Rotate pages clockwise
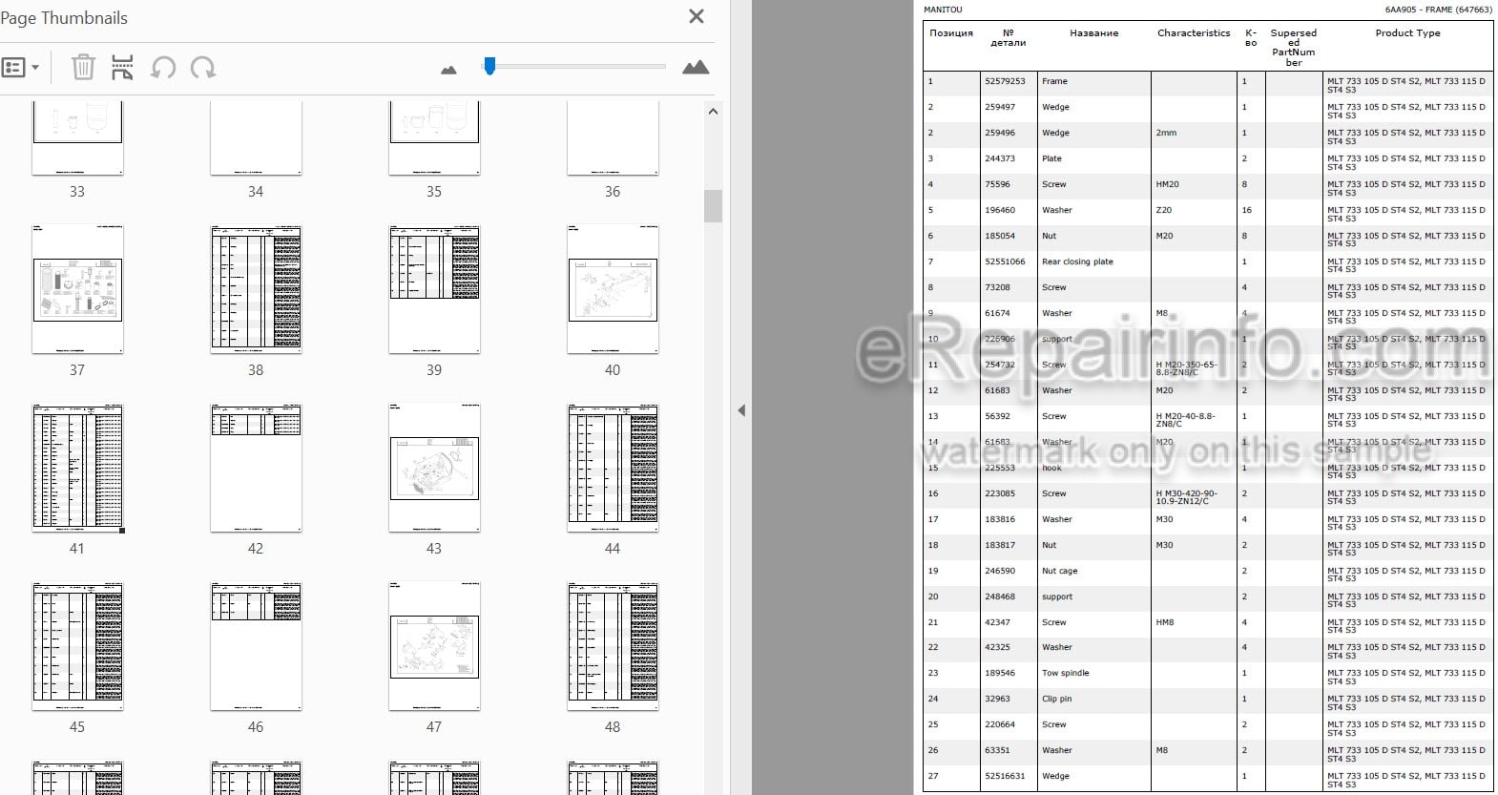Viewport: 1498px width, 795px height. (x=203, y=68)
